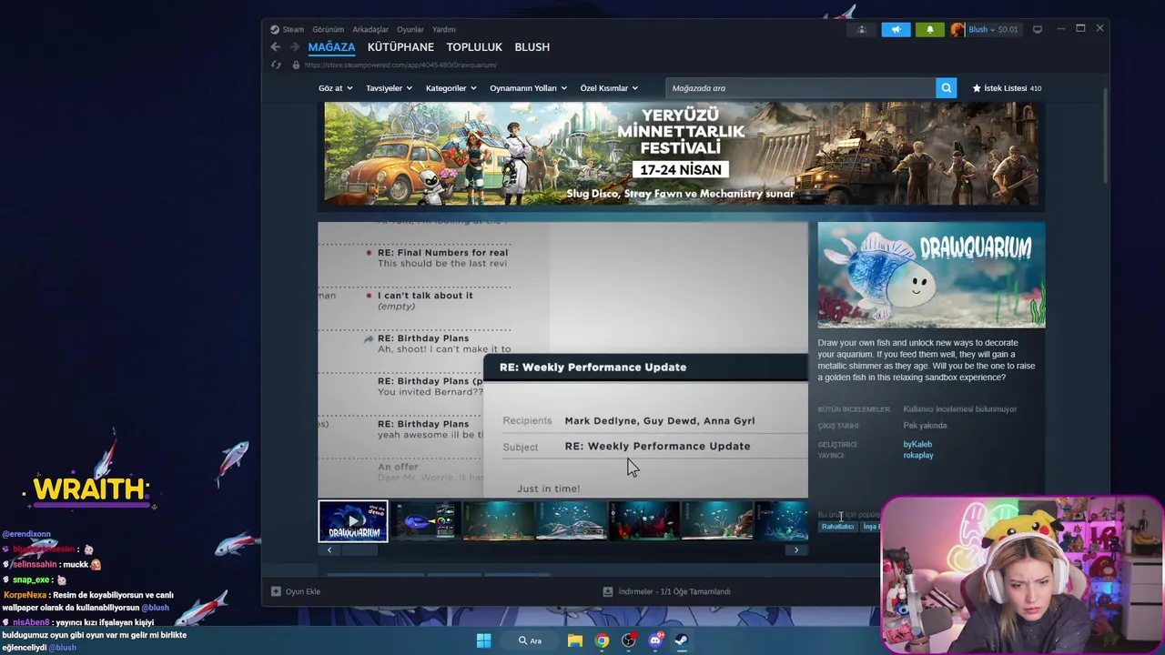Image resolution: width=1165 pixels, height=655 pixels.
Task: Select the third aquarium screenshot thumbnail
Action: (x=499, y=521)
